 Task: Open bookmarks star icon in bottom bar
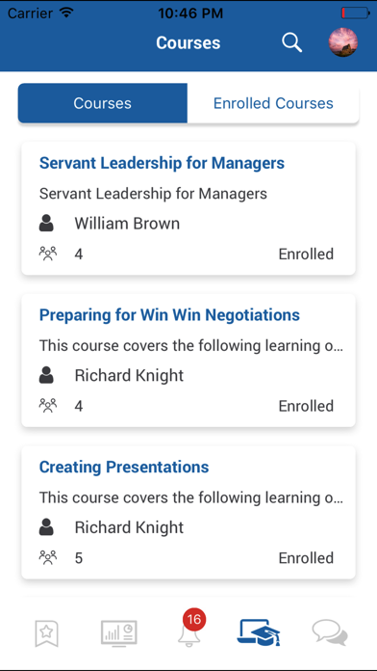click(x=46, y=633)
